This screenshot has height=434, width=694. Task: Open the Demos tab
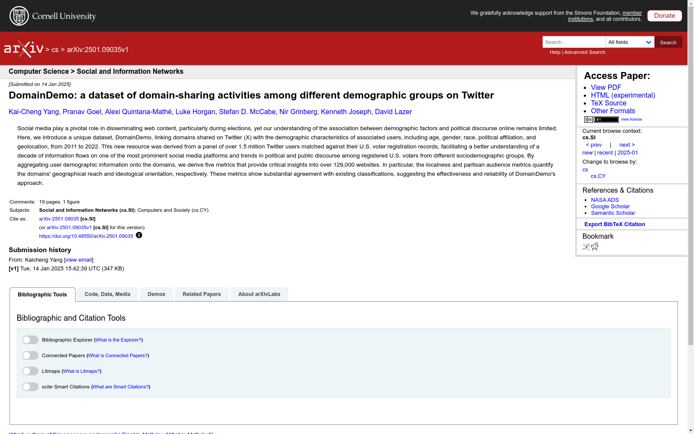point(157,294)
